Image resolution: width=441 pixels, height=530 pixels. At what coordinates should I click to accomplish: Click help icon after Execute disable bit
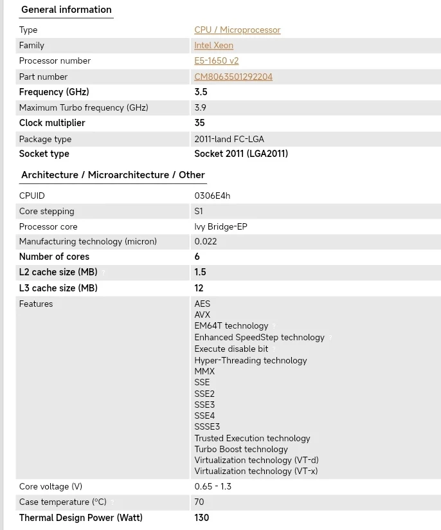coord(274,350)
